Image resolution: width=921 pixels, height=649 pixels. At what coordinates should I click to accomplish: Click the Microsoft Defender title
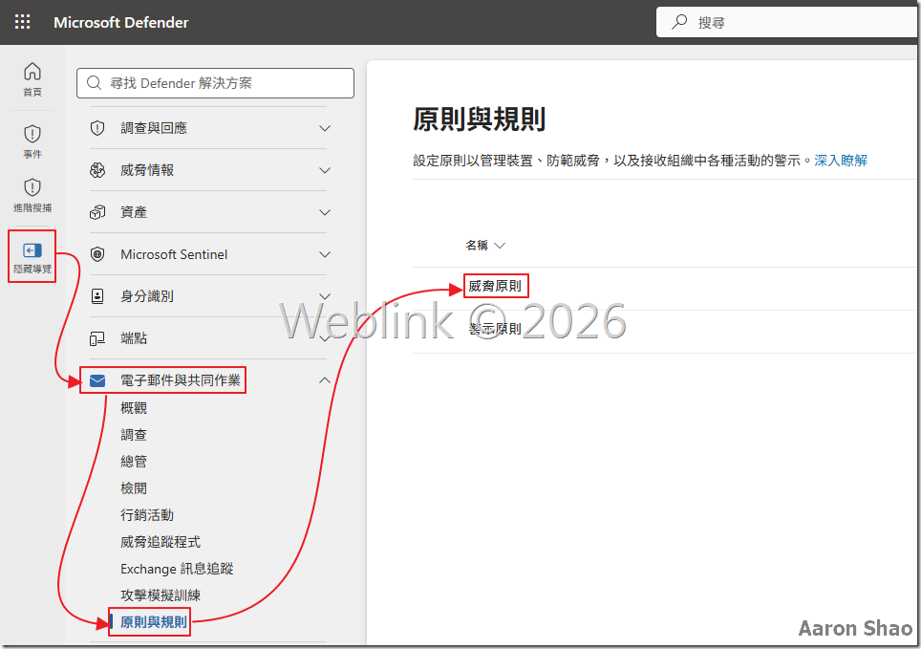(121, 22)
